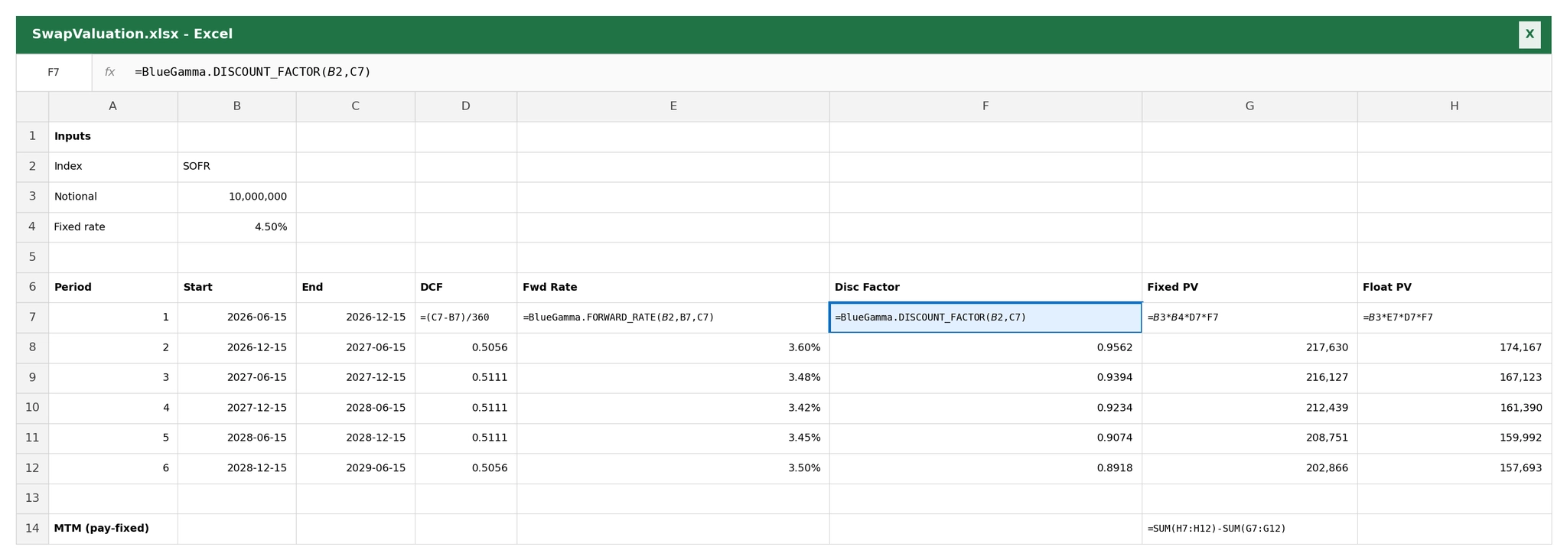Select discount factor cell 0.9074
The height and width of the screenshot is (560, 1567).
pos(985,438)
